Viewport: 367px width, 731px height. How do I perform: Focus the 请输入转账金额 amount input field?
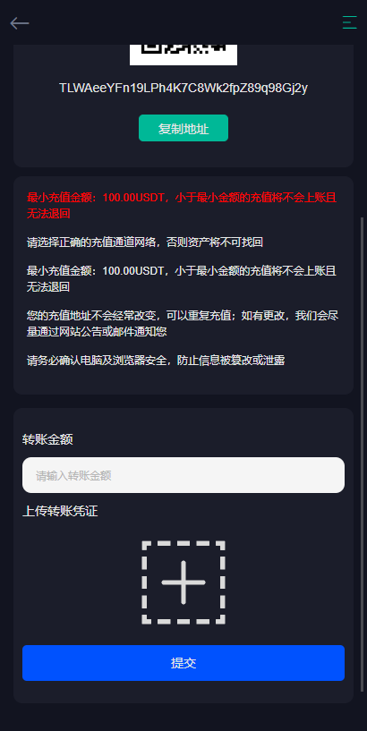[183, 475]
